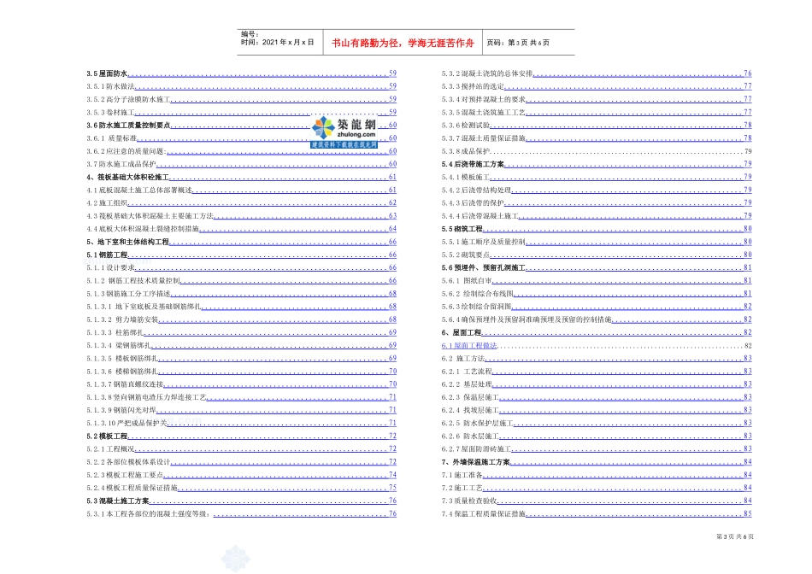
Task: Open '5.2.2 各部位模板体系设计'
Action: click(241, 462)
